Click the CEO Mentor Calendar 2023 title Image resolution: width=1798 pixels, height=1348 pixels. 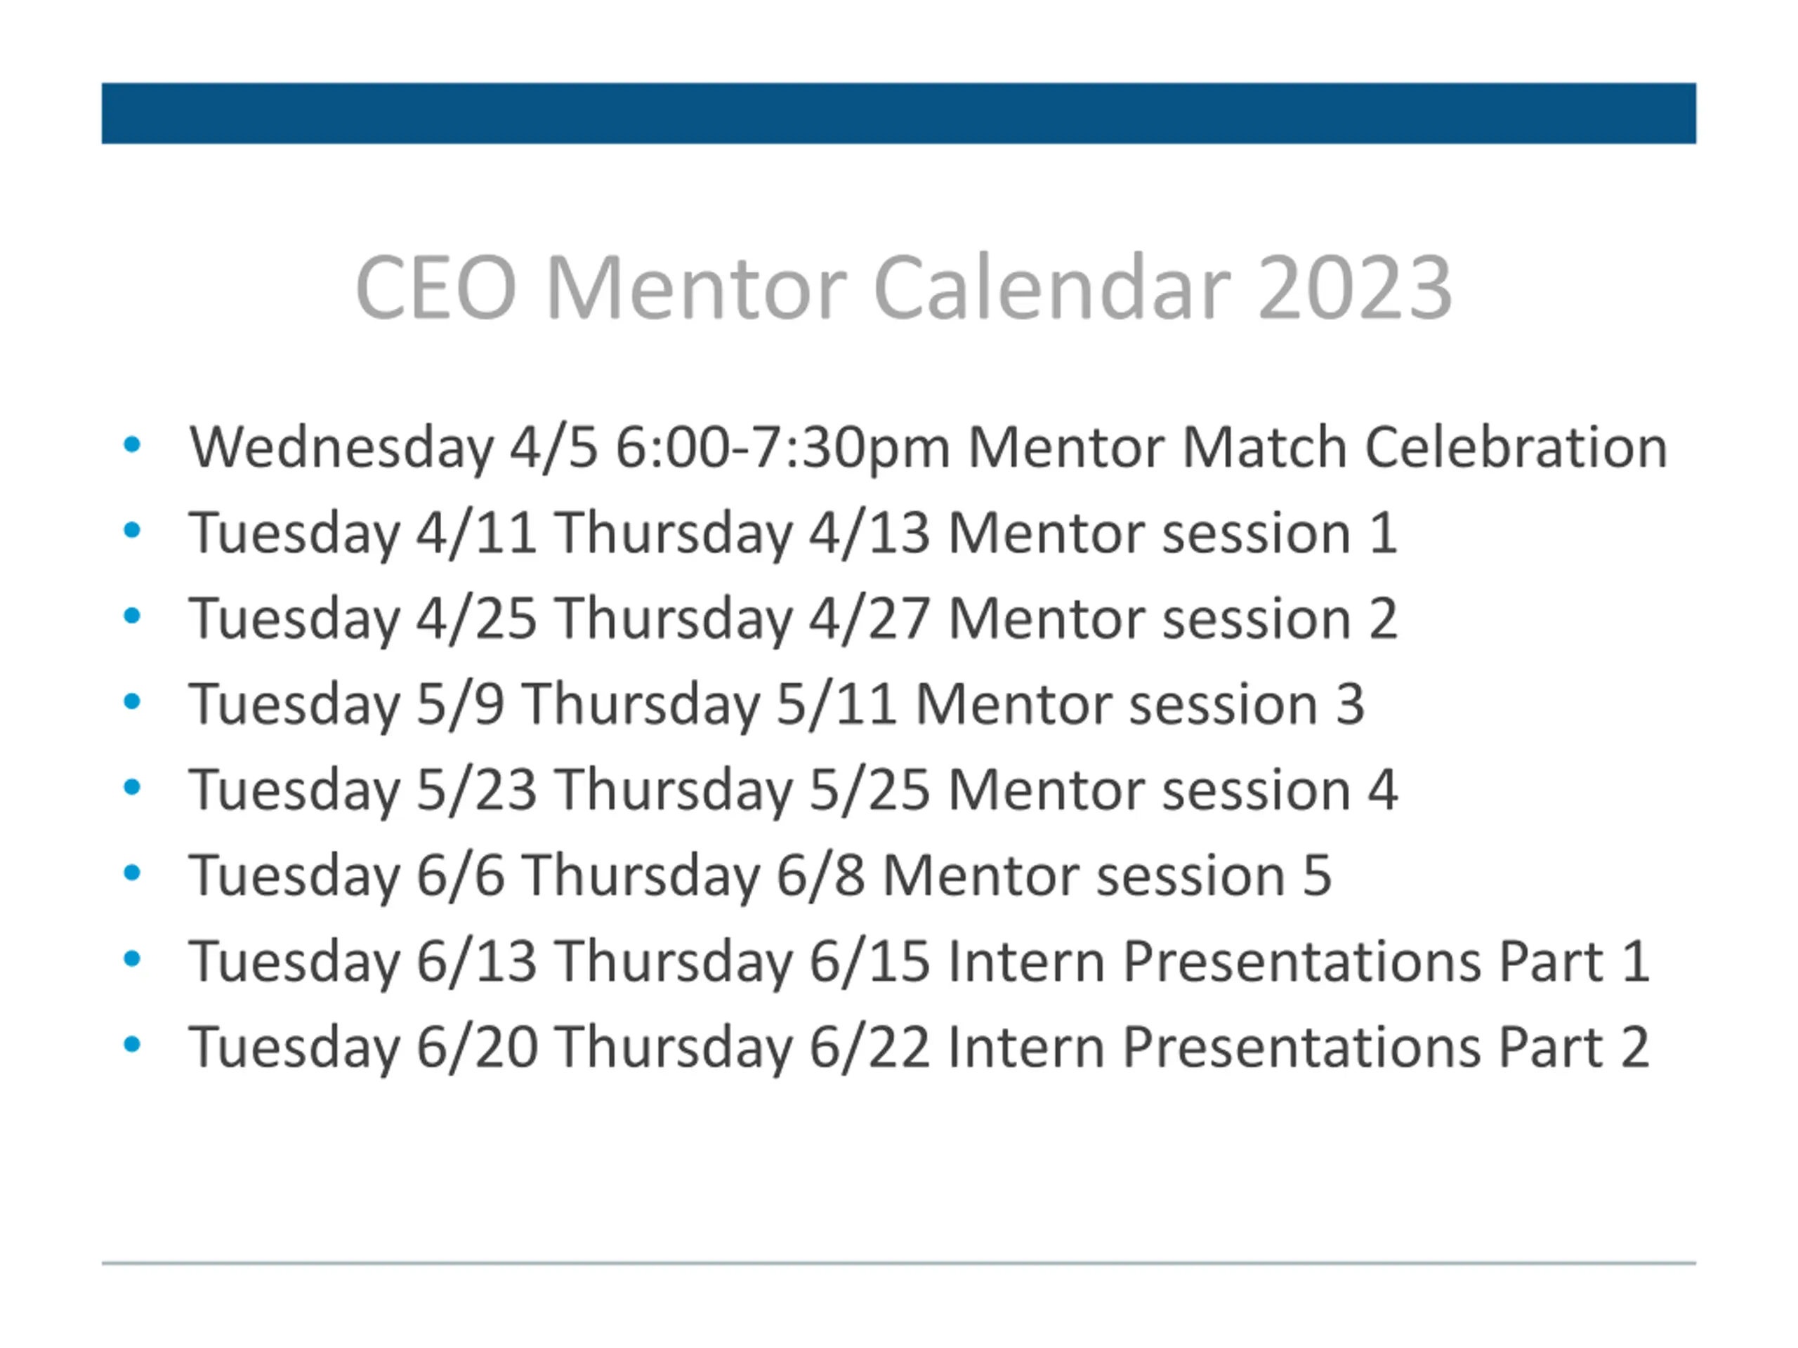pyautogui.click(x=903, y=288)
